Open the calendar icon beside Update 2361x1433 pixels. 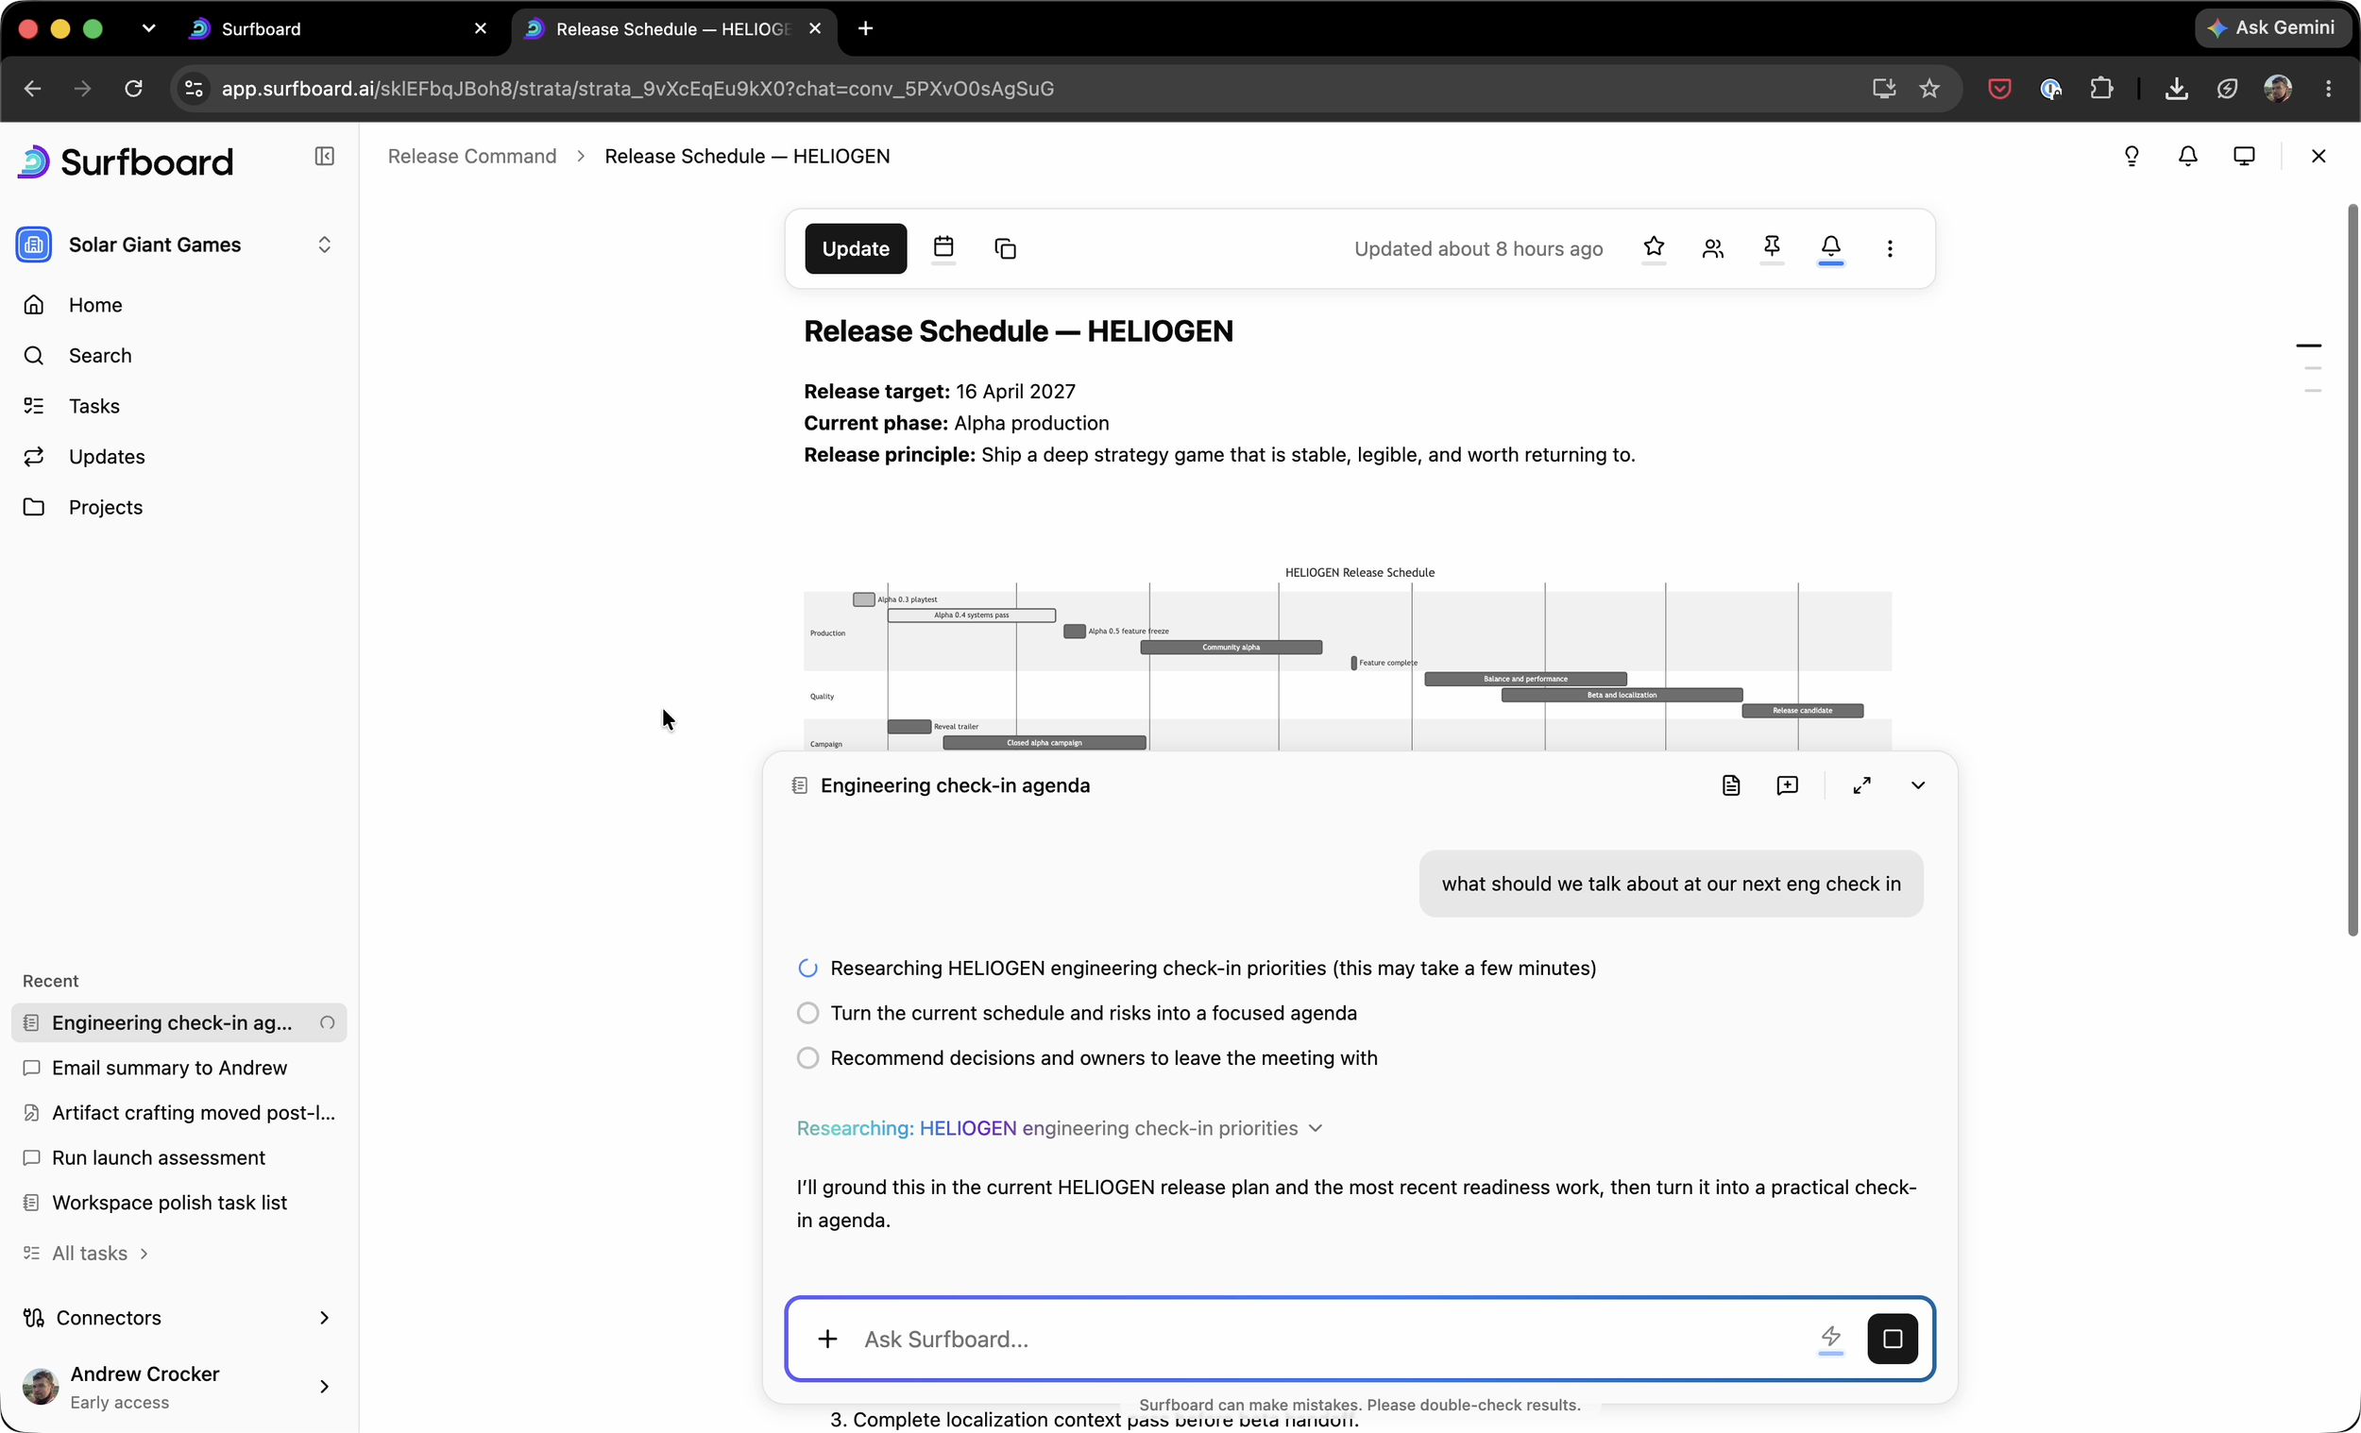tap(943, 248)
